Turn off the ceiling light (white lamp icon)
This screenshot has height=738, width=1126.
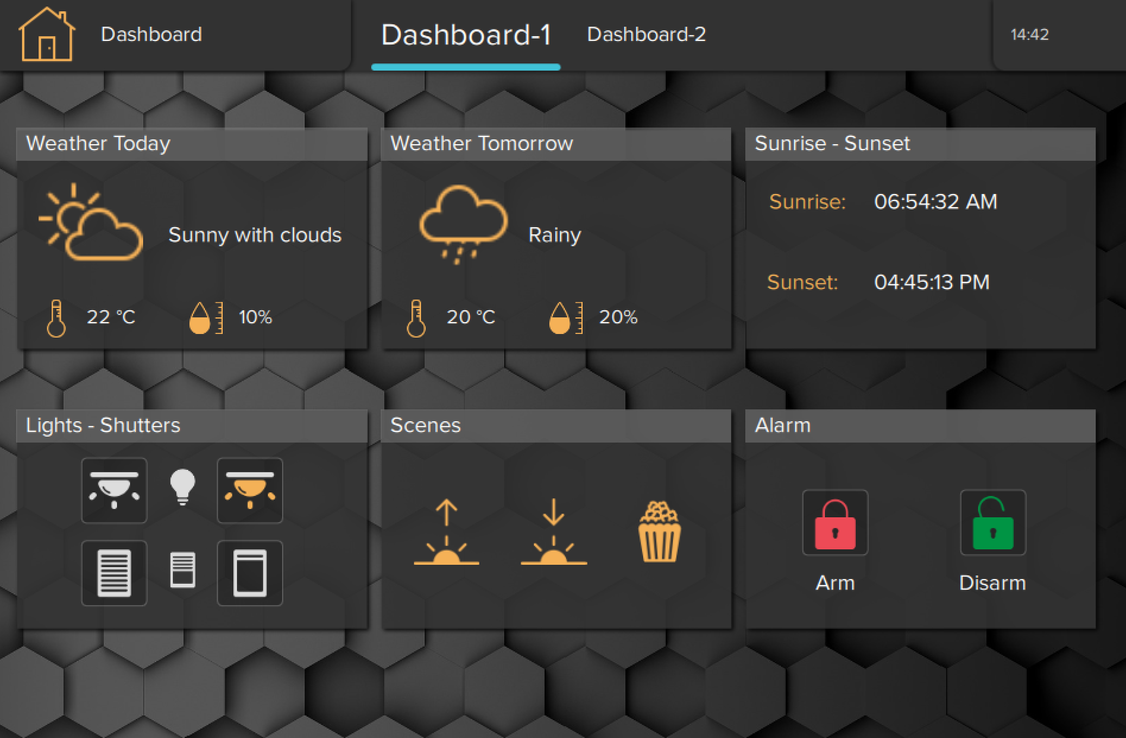[114, 490]
